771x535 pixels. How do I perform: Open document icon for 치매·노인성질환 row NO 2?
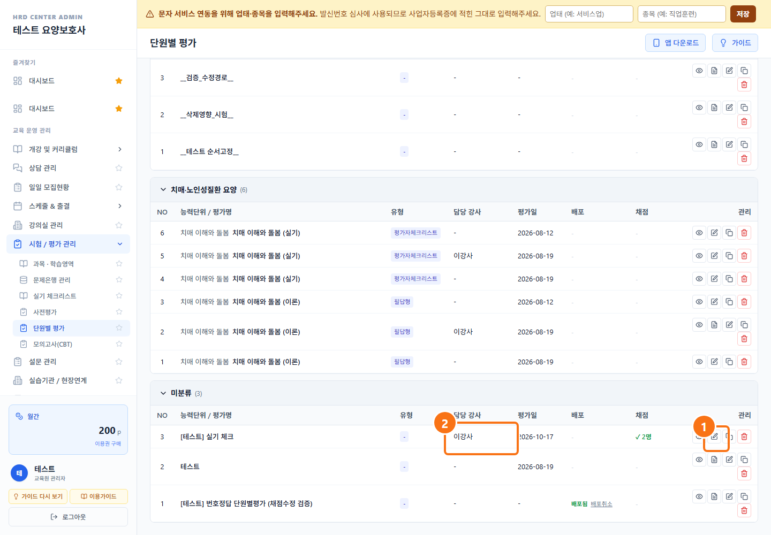pos(714,325)
